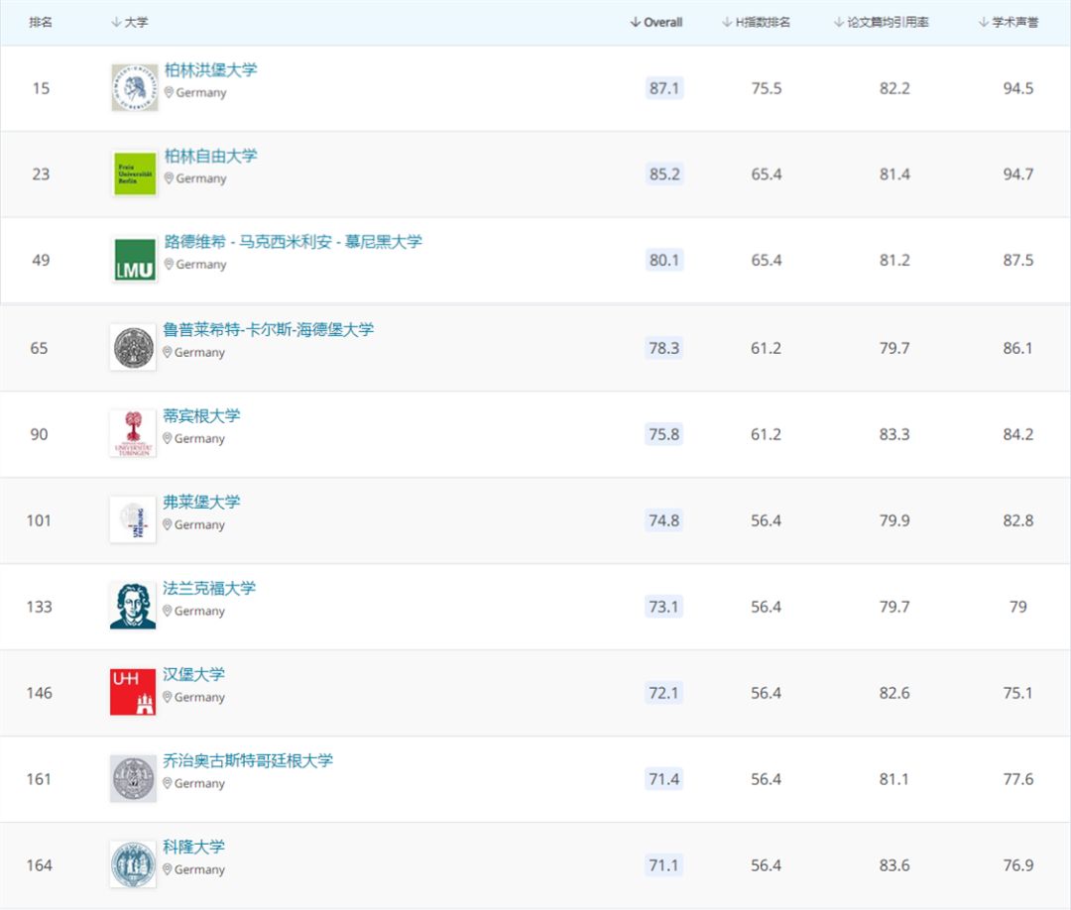Click the Tübingen University tree logo

133,434
